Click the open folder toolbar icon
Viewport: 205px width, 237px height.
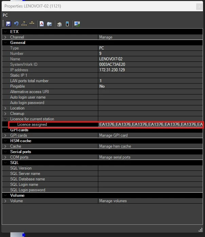[49, 24]
